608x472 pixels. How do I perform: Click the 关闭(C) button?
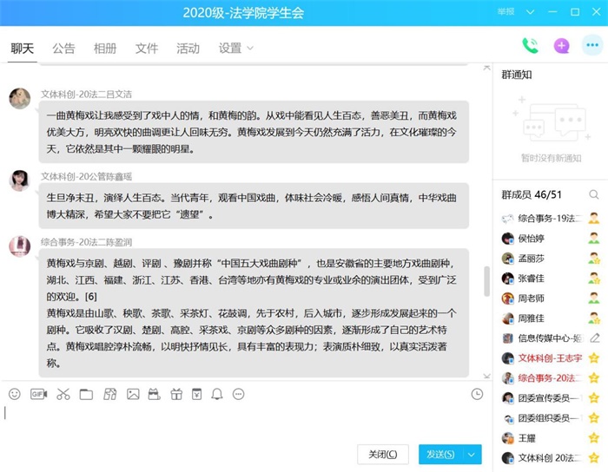[383, 454]
